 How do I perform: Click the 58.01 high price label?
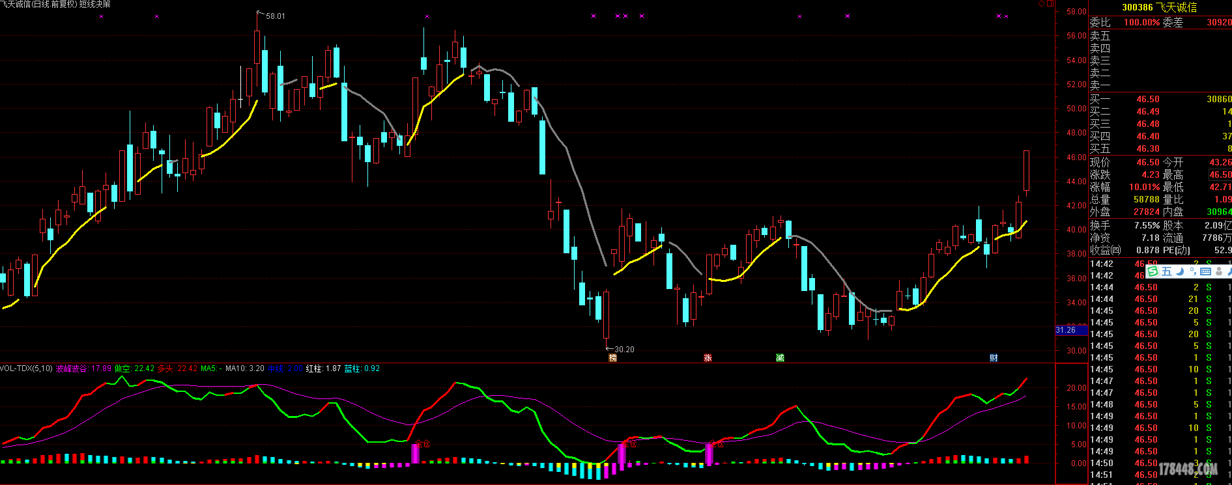coord(276,16)
